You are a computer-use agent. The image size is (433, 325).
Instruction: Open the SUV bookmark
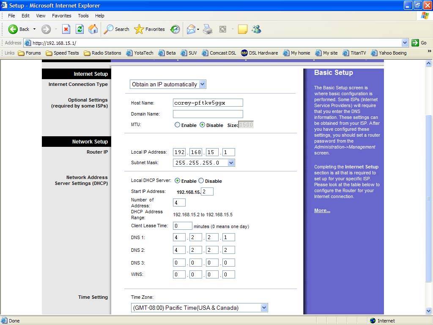(x=189, y=53)
